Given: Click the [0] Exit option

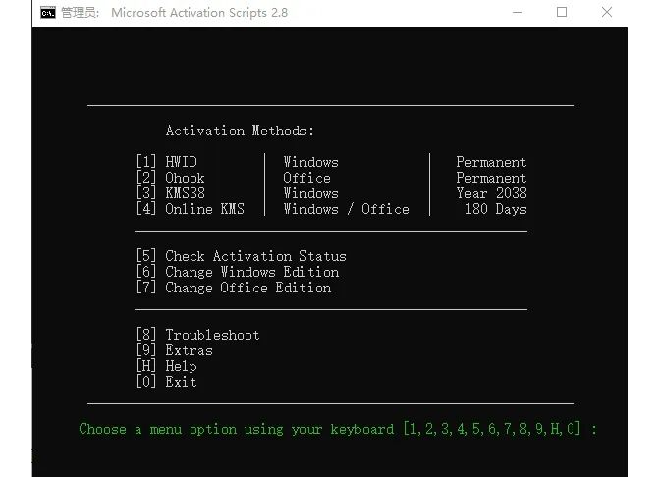Looking at the screenshot, I should [x=166, y=382].
